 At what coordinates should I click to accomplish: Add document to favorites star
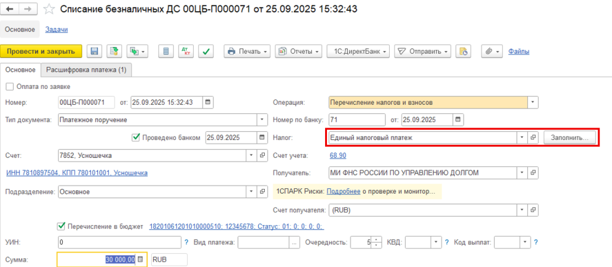pyautogui.click(x=49, y=9)
